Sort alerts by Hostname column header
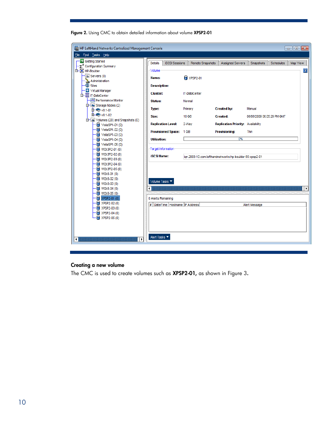 tap(176, 205)
